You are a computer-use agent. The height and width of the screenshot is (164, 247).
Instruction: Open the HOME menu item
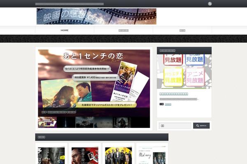click(x=65, y=30)
